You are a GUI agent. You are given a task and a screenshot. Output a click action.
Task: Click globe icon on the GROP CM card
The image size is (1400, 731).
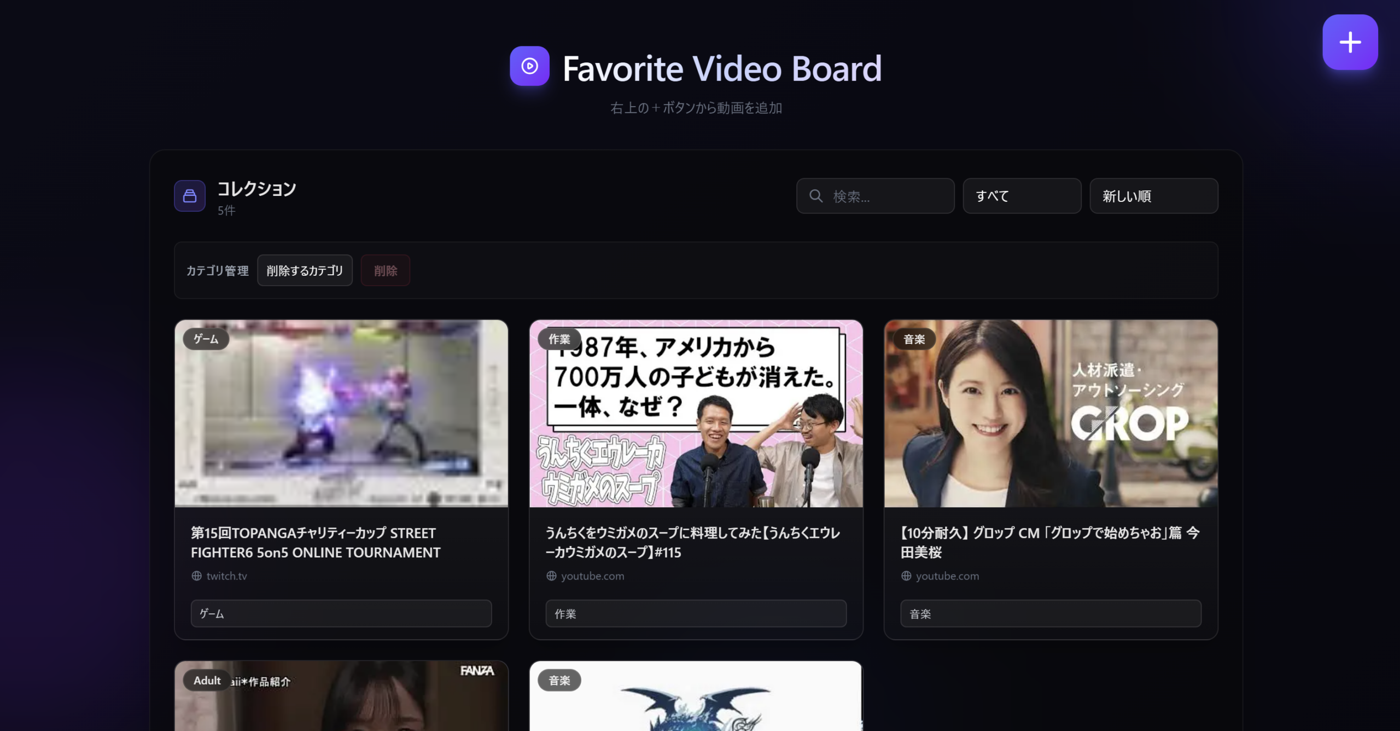coord(906,576)
